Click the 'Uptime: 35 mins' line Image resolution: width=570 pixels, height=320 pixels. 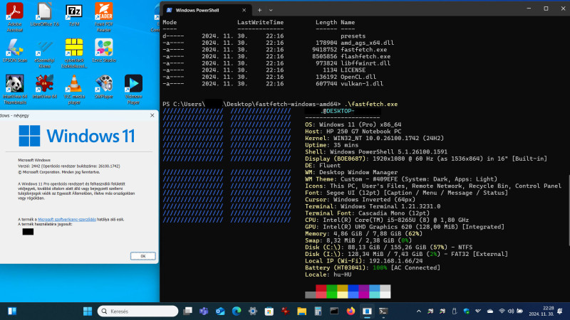(x=331, y=145)
